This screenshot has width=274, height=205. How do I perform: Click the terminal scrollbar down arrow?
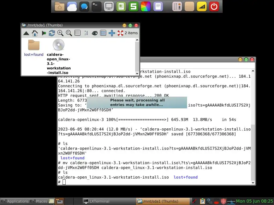coord(253,183)
